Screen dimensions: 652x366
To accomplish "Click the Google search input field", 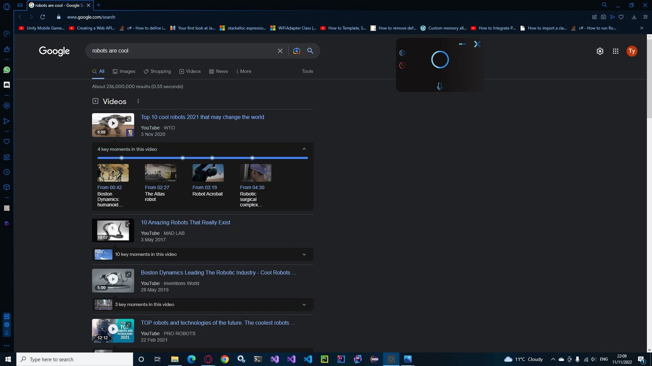I will click(182, 51).
